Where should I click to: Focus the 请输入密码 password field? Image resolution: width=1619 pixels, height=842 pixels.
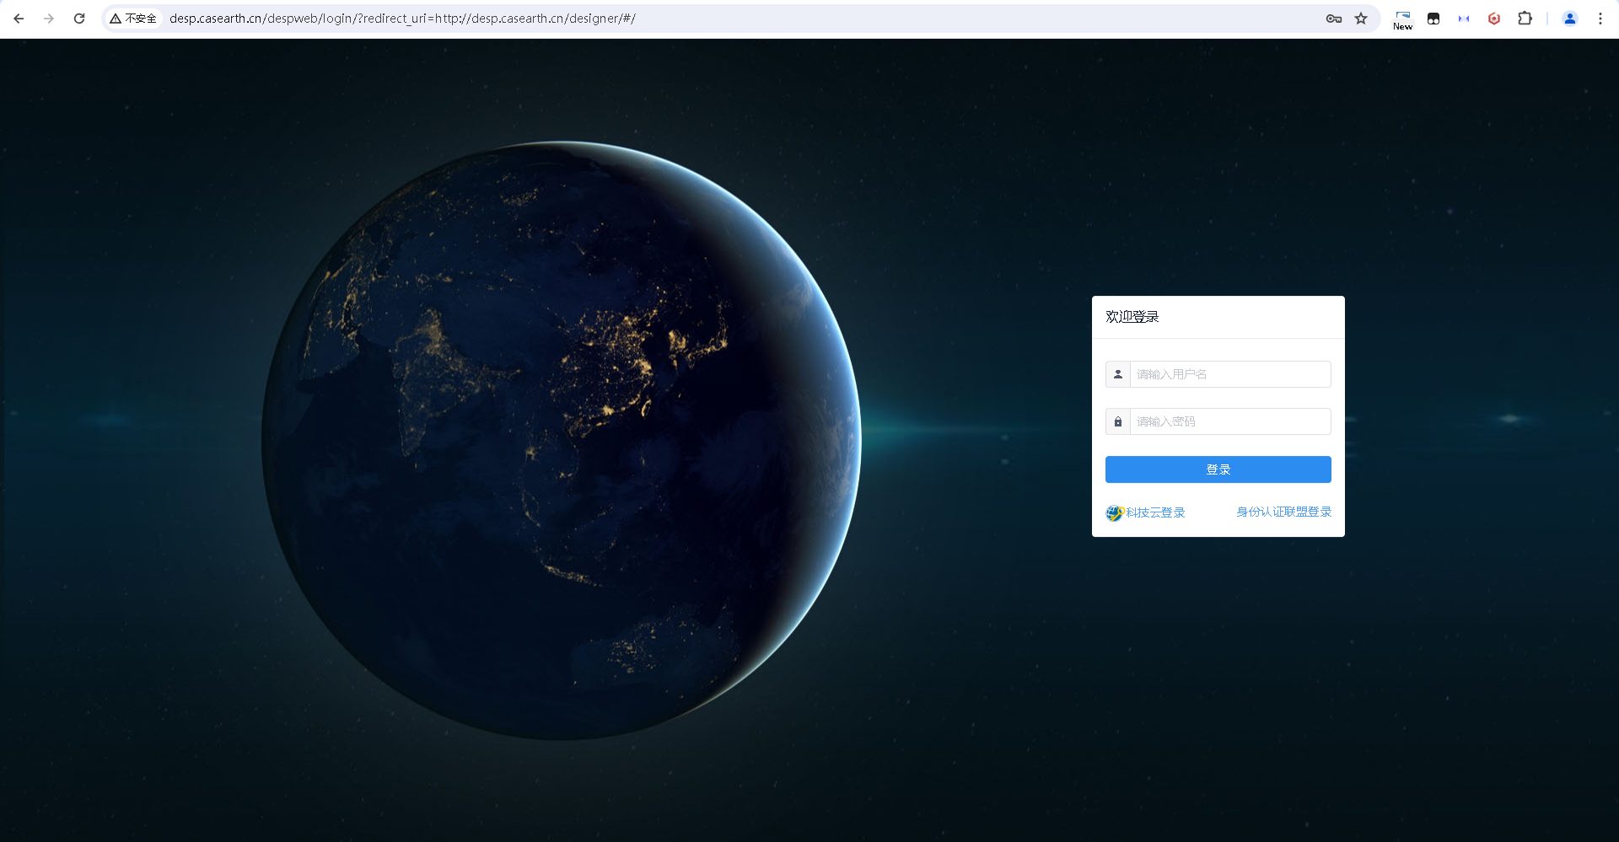[1229, 421]
